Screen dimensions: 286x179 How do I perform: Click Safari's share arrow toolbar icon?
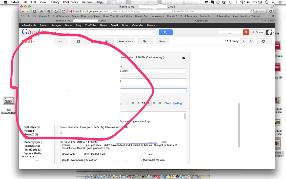coord(63,11)
